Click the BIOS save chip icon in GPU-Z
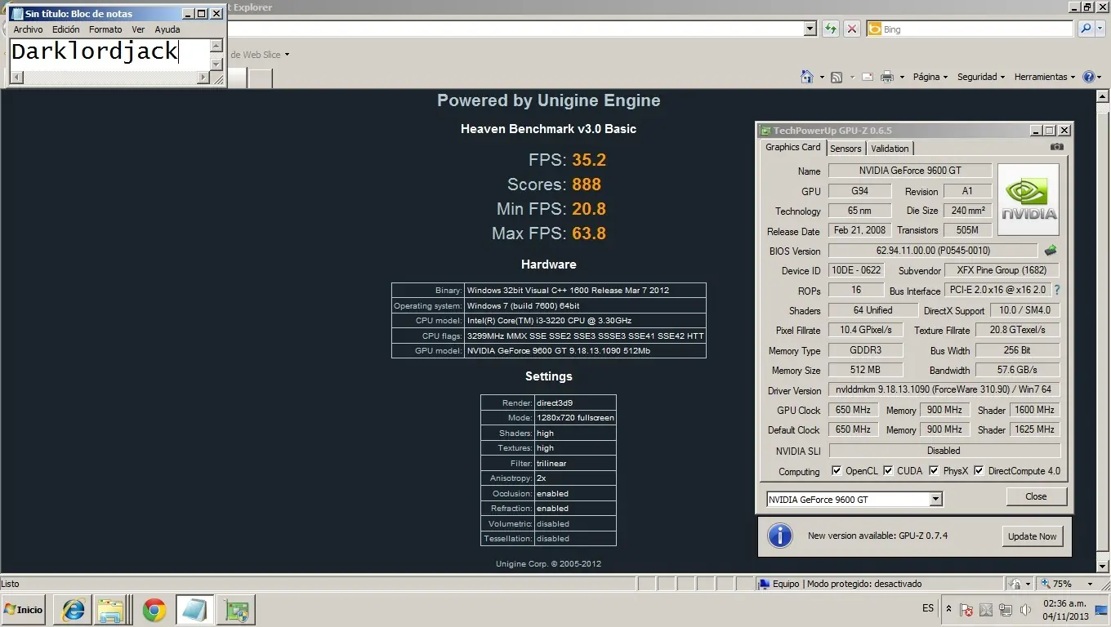This screenshot has height=627, width=1111. click(1051, 251)
